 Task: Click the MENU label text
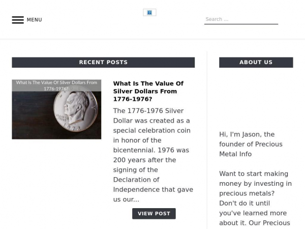34,20
